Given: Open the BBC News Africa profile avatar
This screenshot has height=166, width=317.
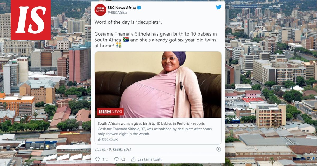Looking at the screenshot, I should point(100,10).
